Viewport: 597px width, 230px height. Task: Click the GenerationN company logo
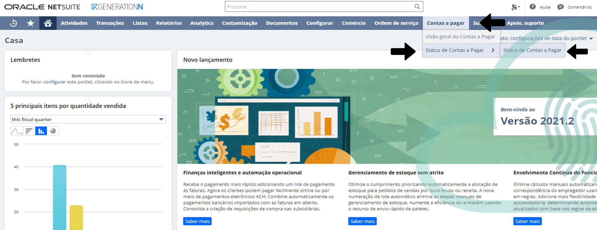[117, 7]
